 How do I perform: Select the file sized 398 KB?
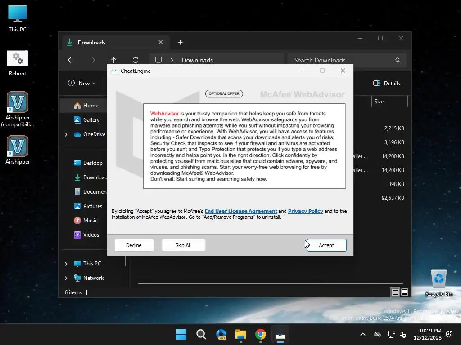click(396, 184)
